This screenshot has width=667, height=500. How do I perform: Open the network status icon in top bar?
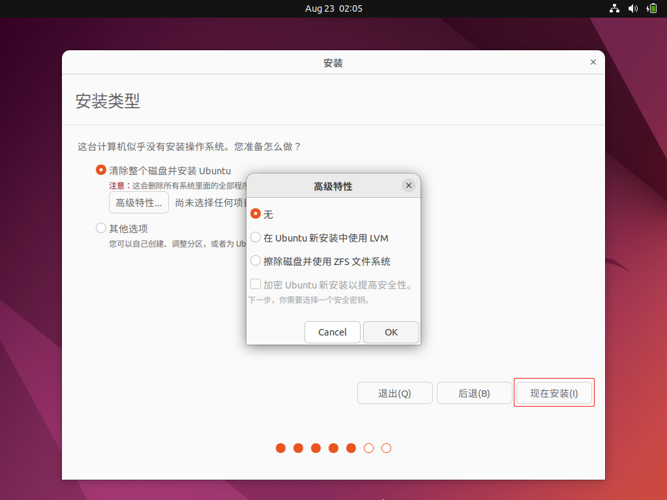(x=614, y=8)
